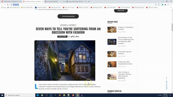This screenshot has width=173, height=97.
Task: Open the Apps bookmarks shortcut
Action: pyautogui.click(x=4, y=8)
